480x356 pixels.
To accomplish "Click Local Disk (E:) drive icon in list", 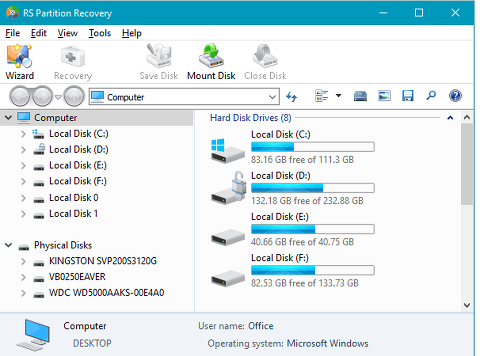I will tap(228, 237).
